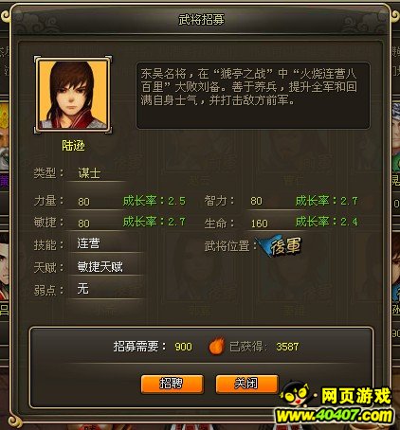Screen dimensions: 400x430
Task: Click the 智力 growth rate 2.7 text
Action: tap(327, 201)
